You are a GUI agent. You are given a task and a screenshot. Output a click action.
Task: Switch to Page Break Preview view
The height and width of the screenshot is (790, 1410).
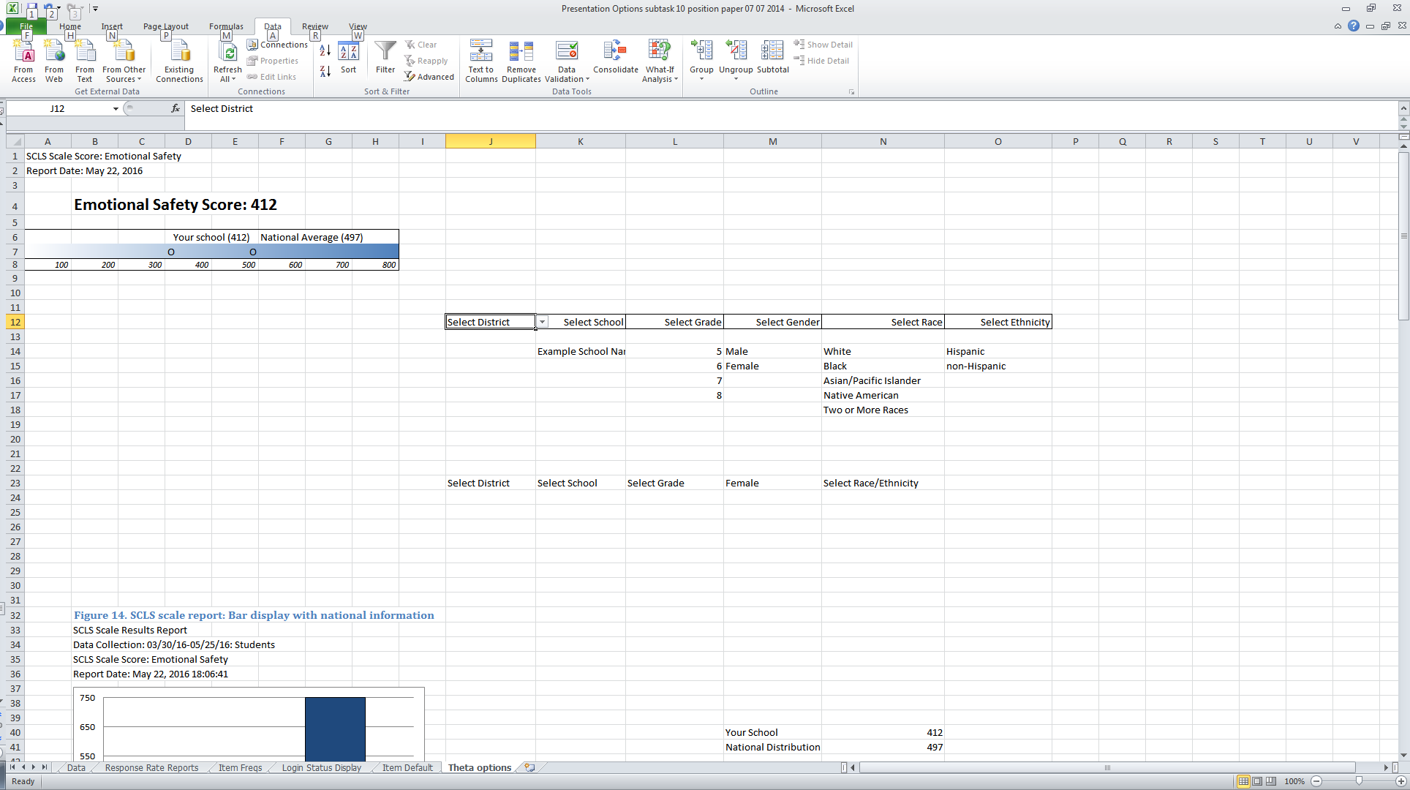(x=1271, y=781)
